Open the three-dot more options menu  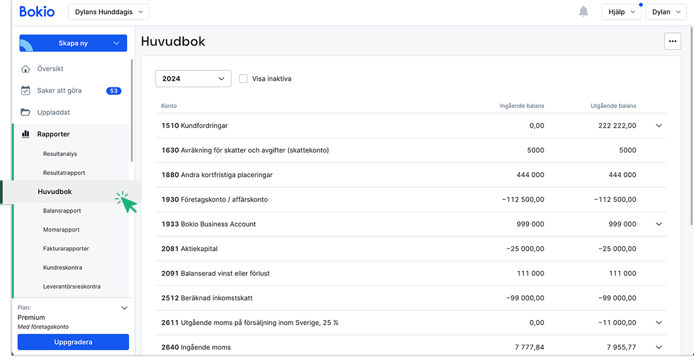[x=672, y=42]
